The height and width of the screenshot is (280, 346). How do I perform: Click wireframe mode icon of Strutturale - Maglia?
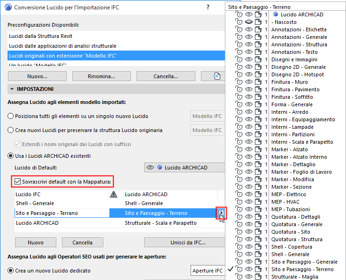pos(258,276)
